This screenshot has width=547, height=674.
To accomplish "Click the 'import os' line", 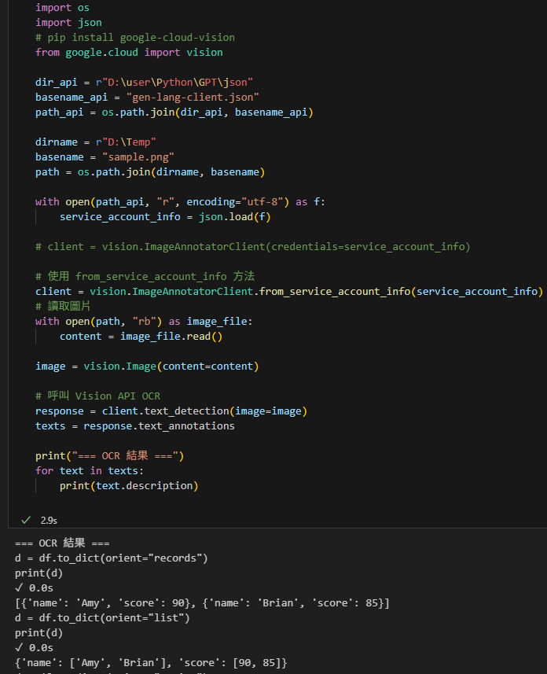I will 62,7.
